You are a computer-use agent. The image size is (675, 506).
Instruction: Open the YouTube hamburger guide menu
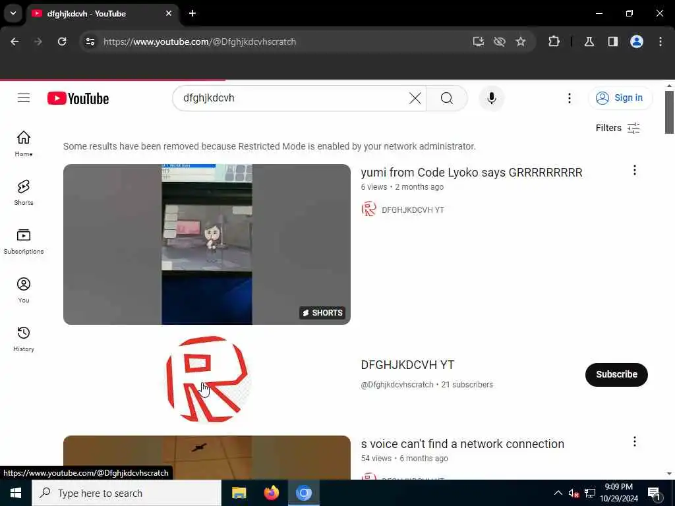(x=24, y=98)
